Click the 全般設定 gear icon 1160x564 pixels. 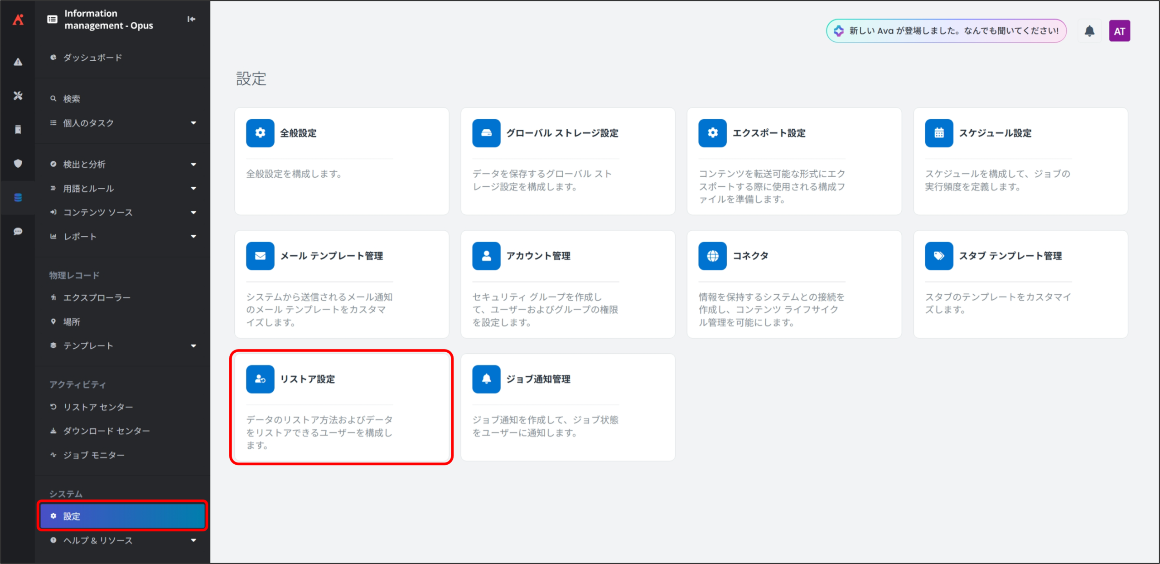pyautogui.click(x=260, y=133)
